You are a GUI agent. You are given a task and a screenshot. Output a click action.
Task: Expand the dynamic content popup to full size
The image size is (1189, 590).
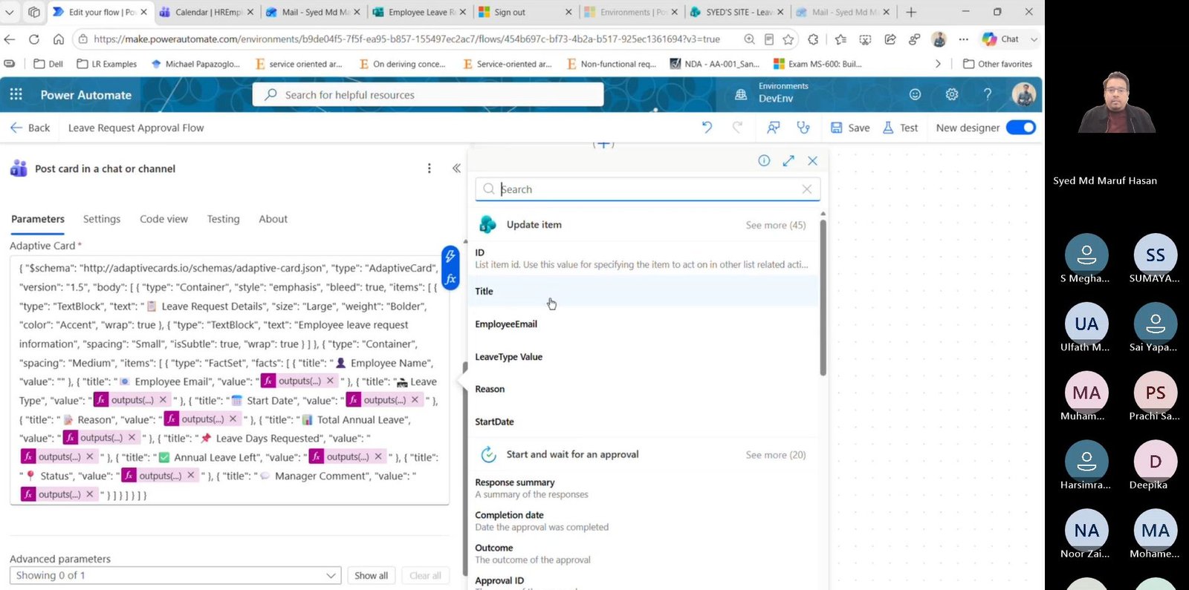788,160
